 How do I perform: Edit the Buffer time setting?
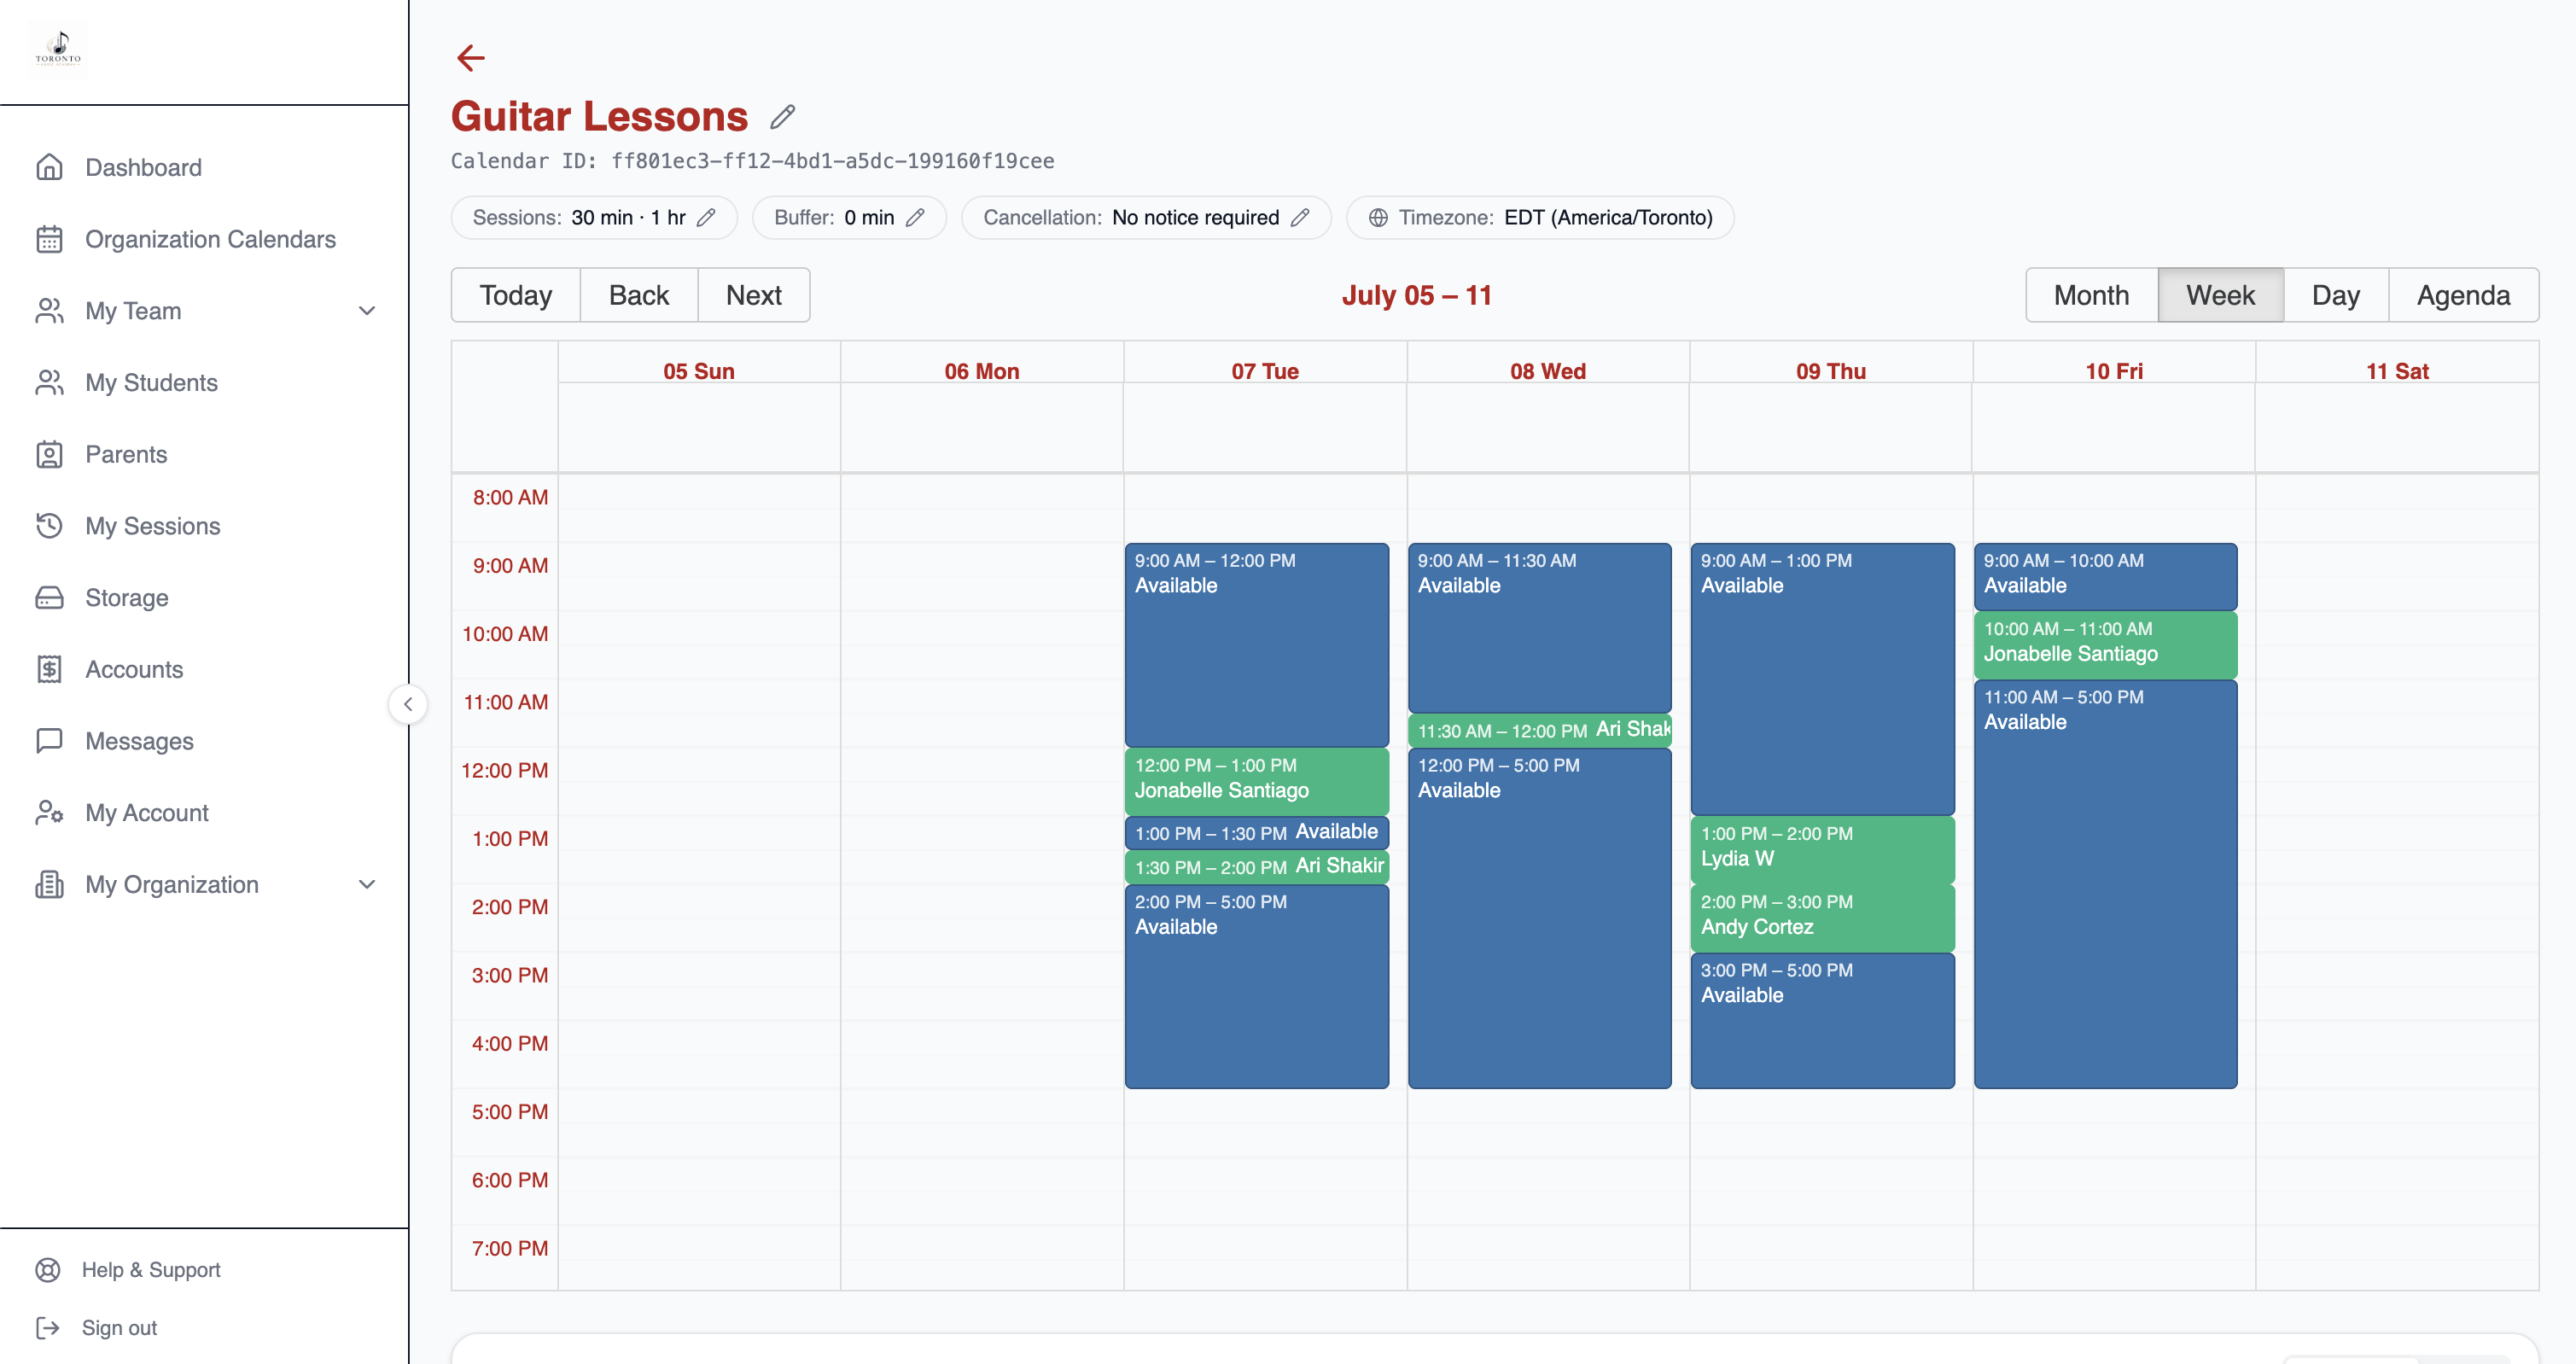pos(915,218)
